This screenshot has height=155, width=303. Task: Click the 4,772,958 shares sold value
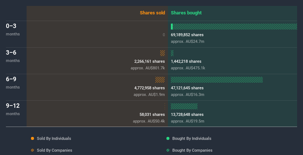[149, 88]
